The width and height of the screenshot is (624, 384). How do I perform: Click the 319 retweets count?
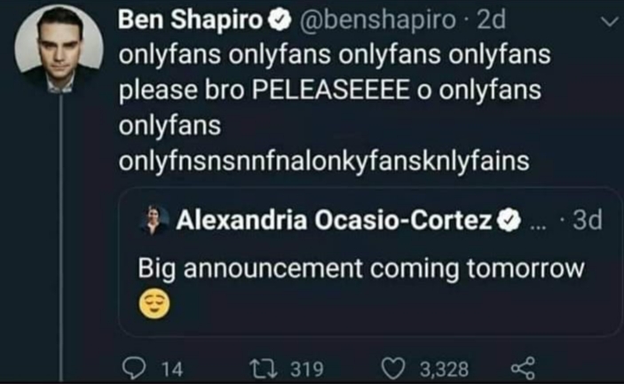(307, 369)
